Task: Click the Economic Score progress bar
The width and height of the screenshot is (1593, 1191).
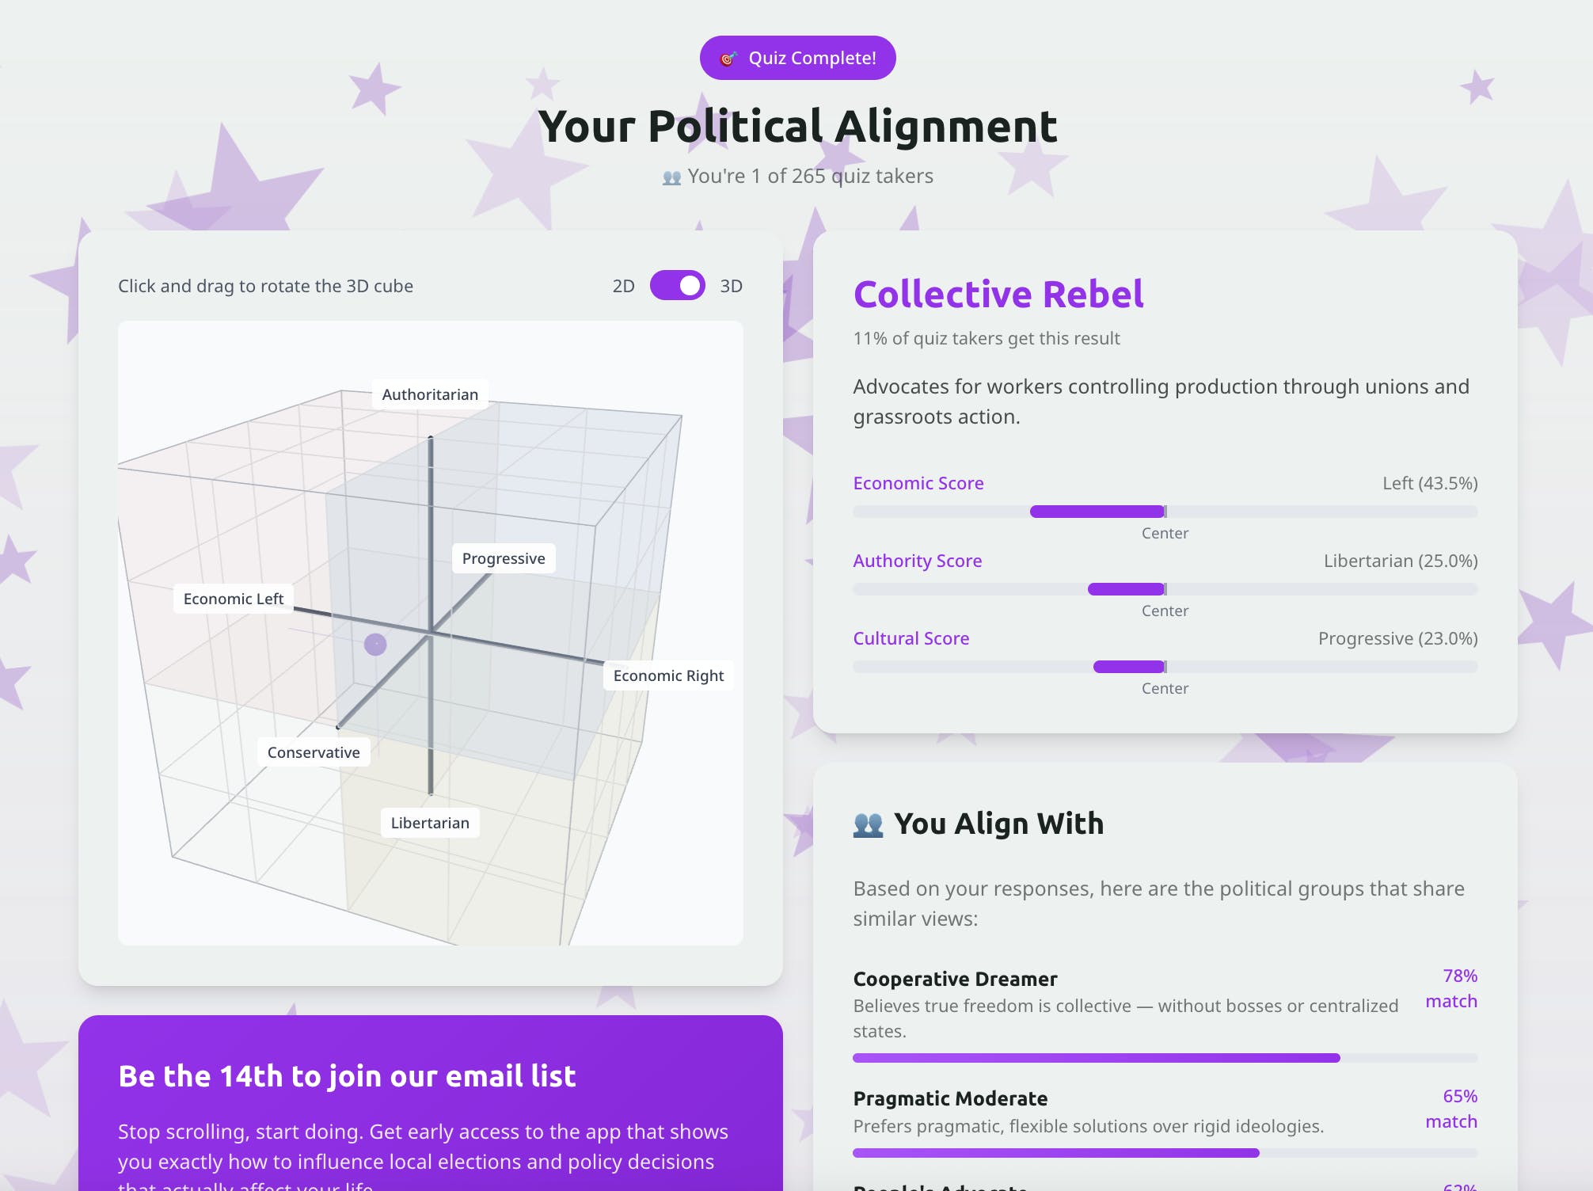Action: point(1165,512)
